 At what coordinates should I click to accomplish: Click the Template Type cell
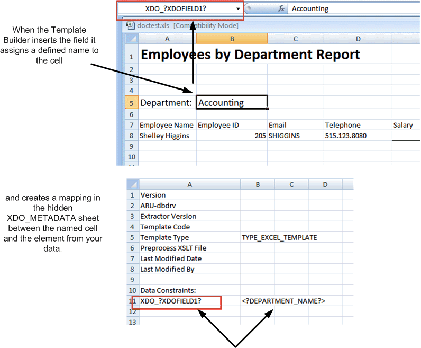tap(190, 237)
